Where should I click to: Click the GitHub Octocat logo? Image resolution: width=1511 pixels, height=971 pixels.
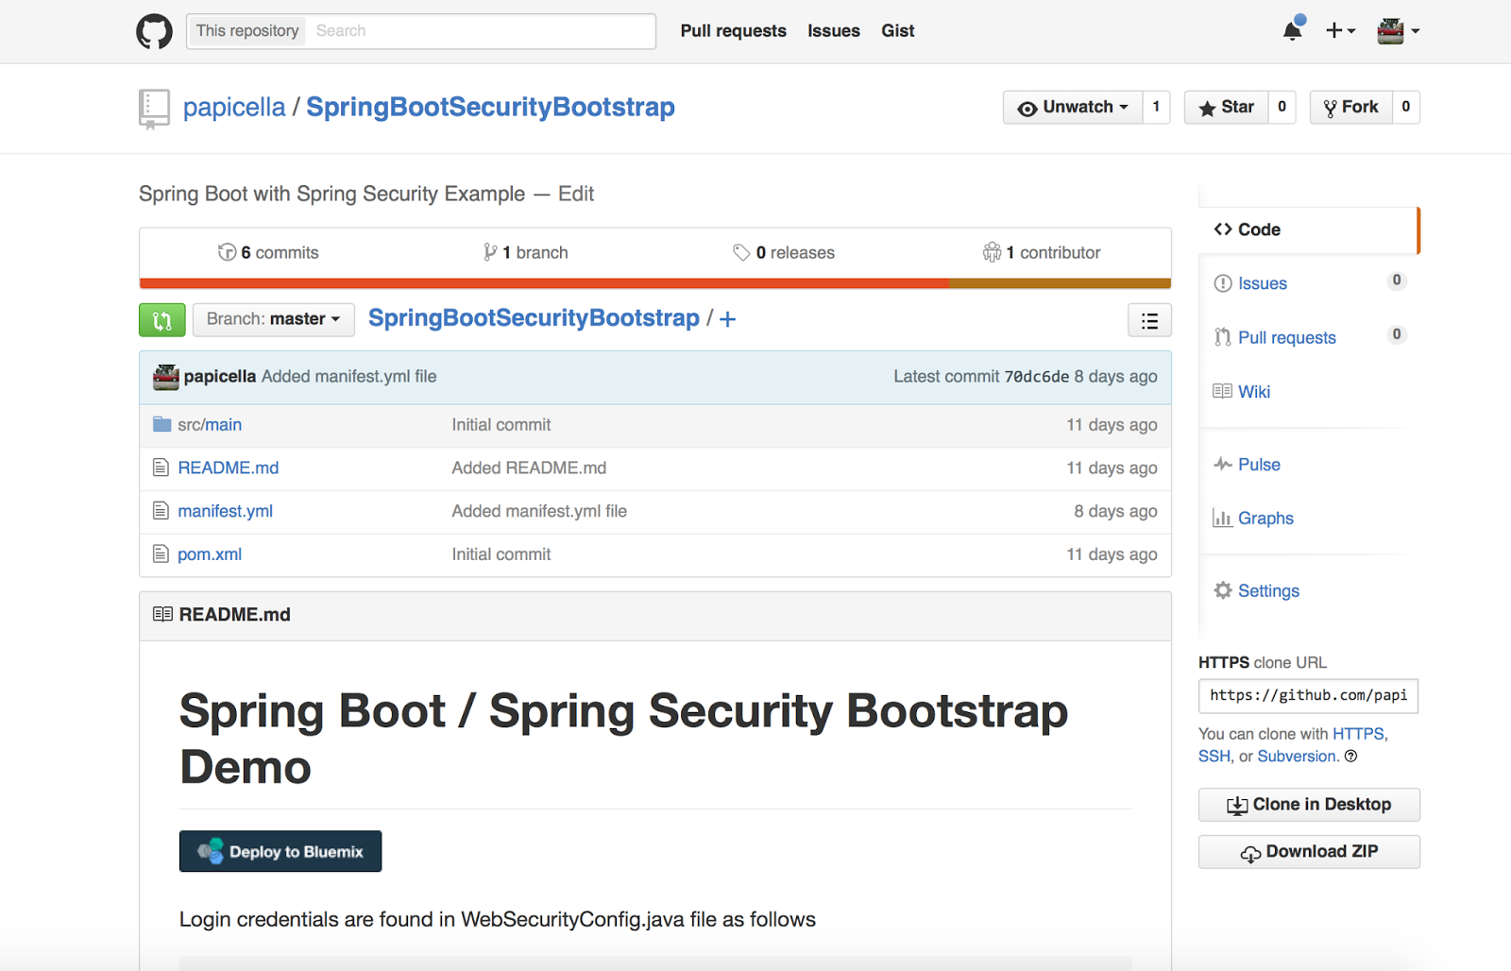pyautogui.click(x=155, y=31)
